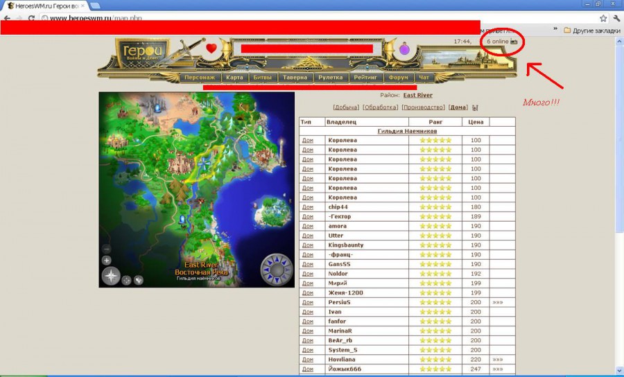Click the East River district link
The width and height of the screenshot is (624, 377).
417,95
